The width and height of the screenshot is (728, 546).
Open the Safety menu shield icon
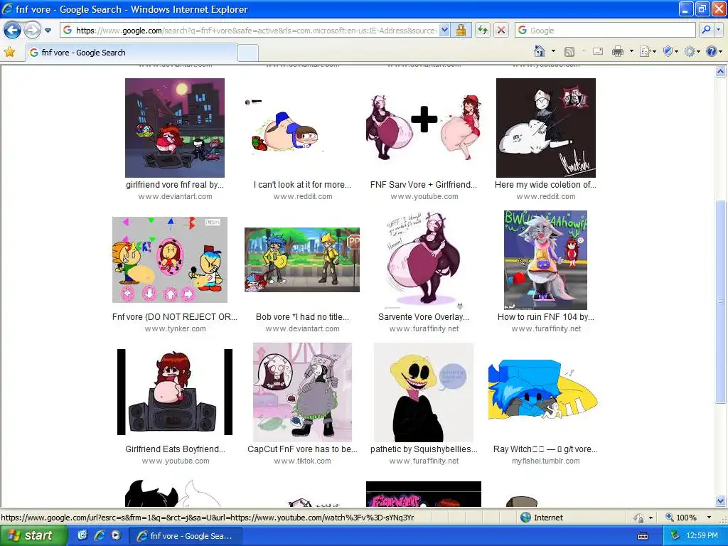[x=670, y=51]
